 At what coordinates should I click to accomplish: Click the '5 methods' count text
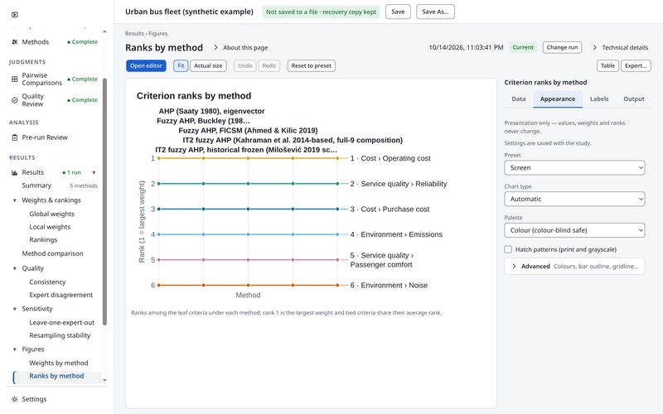(x=84, y=185)
